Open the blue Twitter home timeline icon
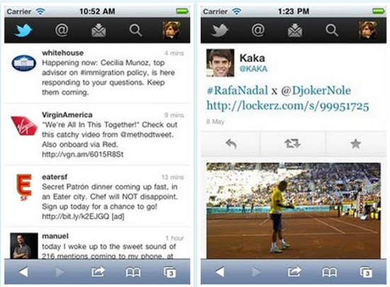The height and width of the screenshot is (287, 390). [23, 30]
